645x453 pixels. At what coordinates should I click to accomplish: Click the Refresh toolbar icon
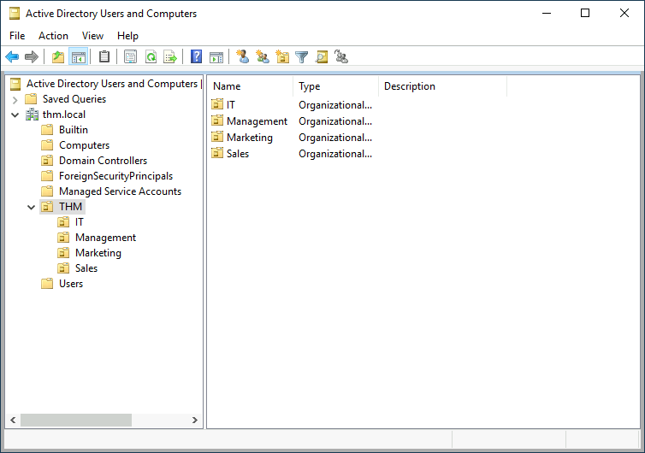pos(151,57)
